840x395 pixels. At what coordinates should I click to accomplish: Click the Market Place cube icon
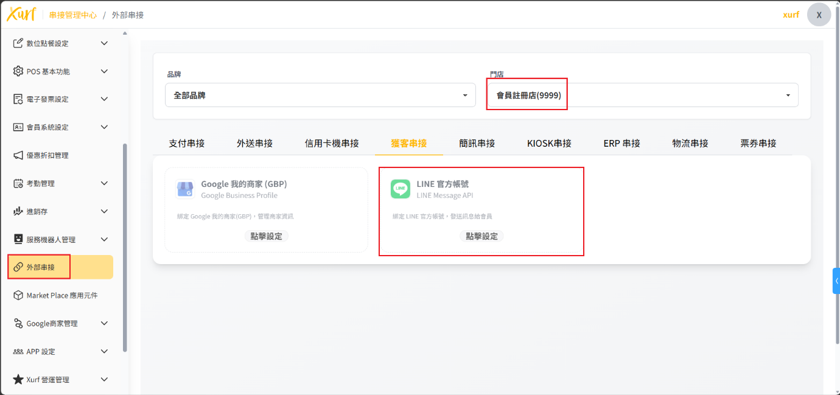[18, 295]
